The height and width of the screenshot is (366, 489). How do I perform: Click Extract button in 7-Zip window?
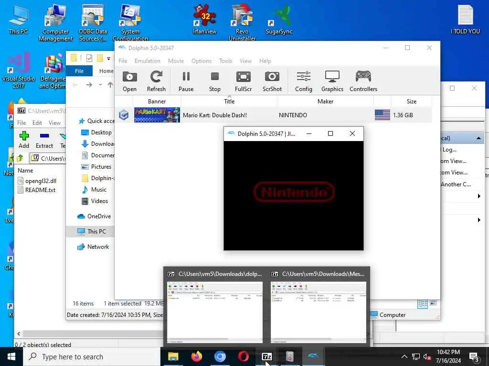44,140
